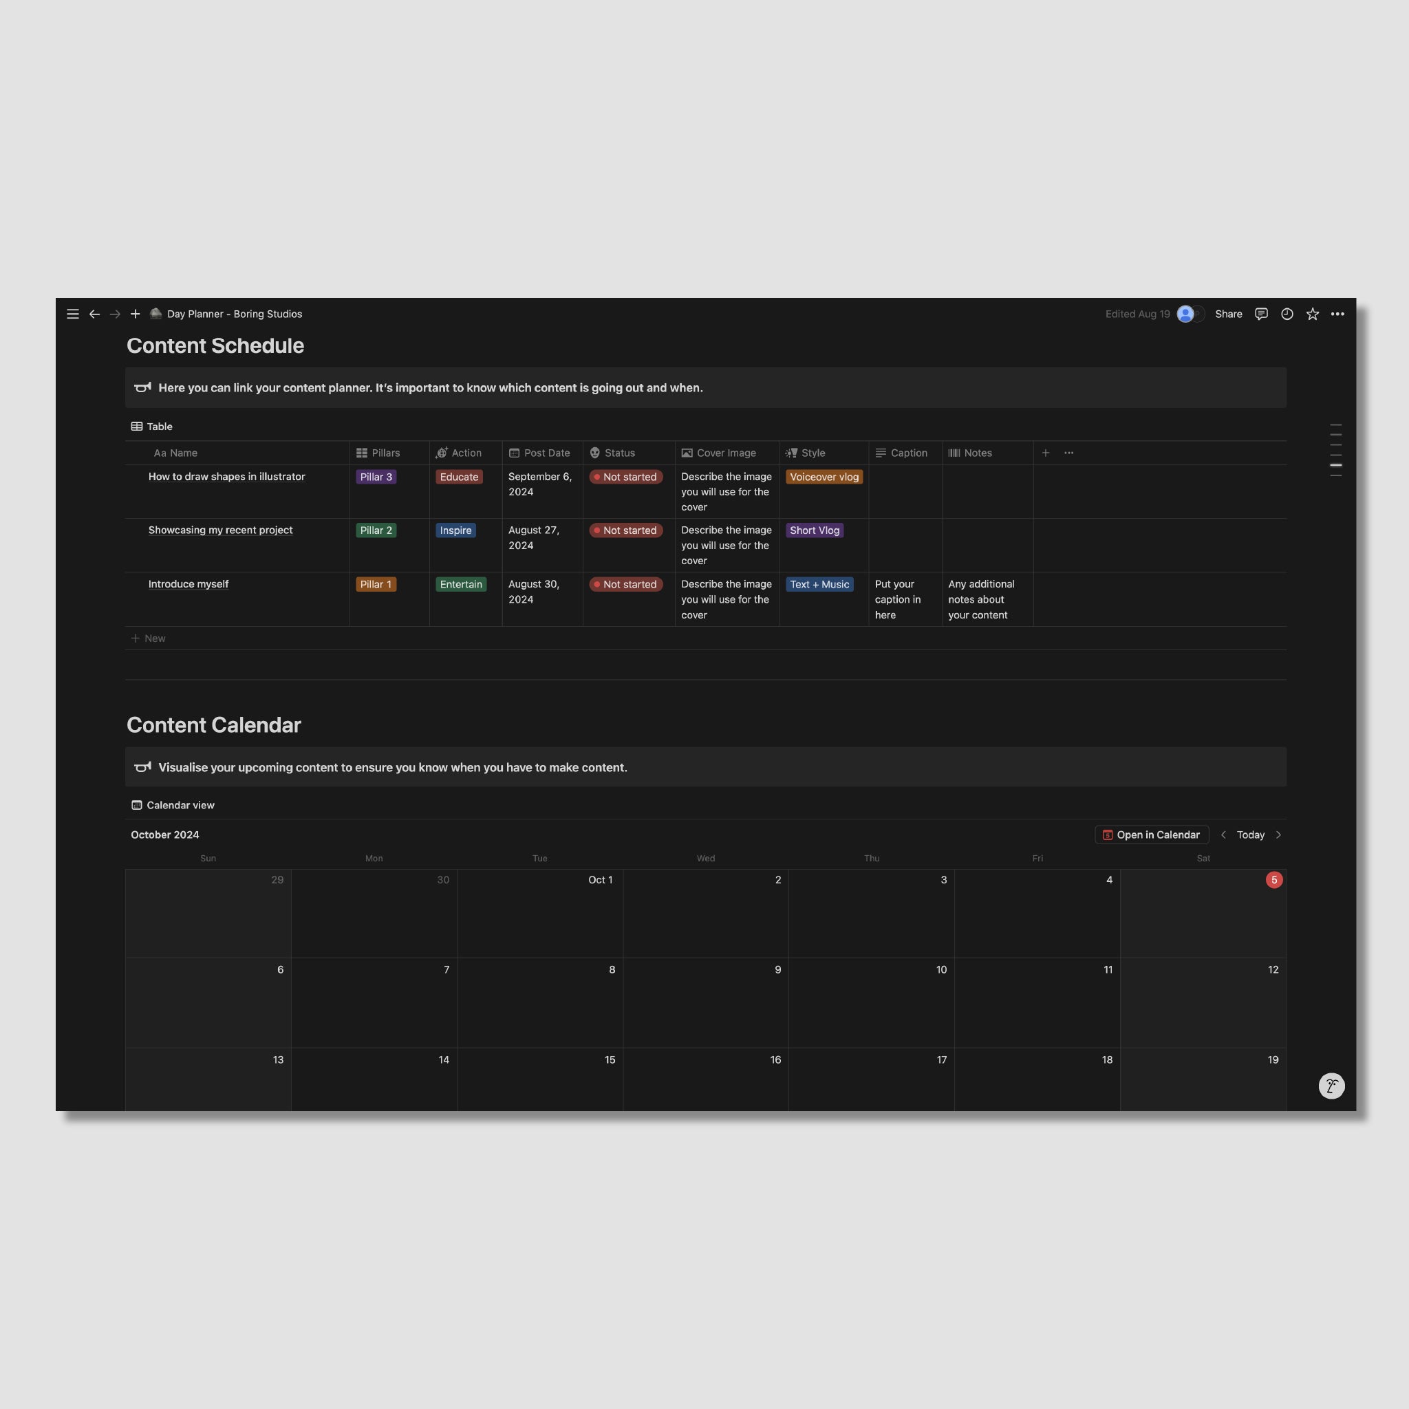Viewport: 1409px width, 1409px height.
Task: Expand the three-dot options menu top right
Action: [1338, 314]
